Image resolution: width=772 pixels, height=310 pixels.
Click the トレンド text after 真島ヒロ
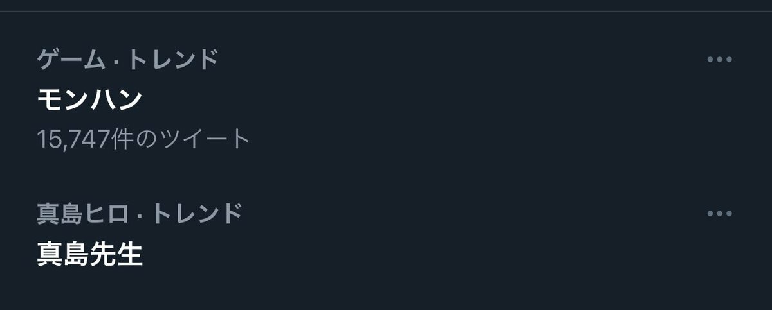pyautogui.click(x=198, y=214)
